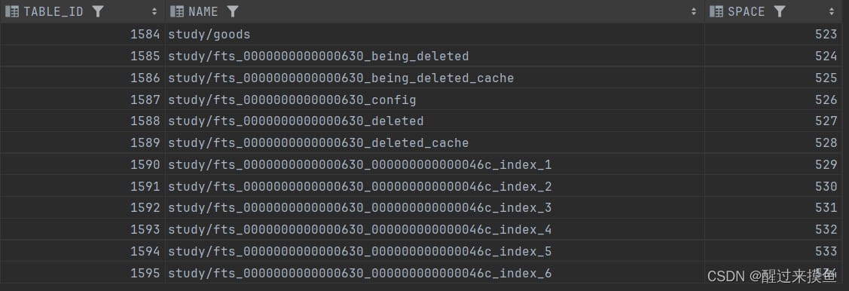Select TABLE_ID cell 1593
The width and height of the screenshot is (849, 291).
point(82,230)
